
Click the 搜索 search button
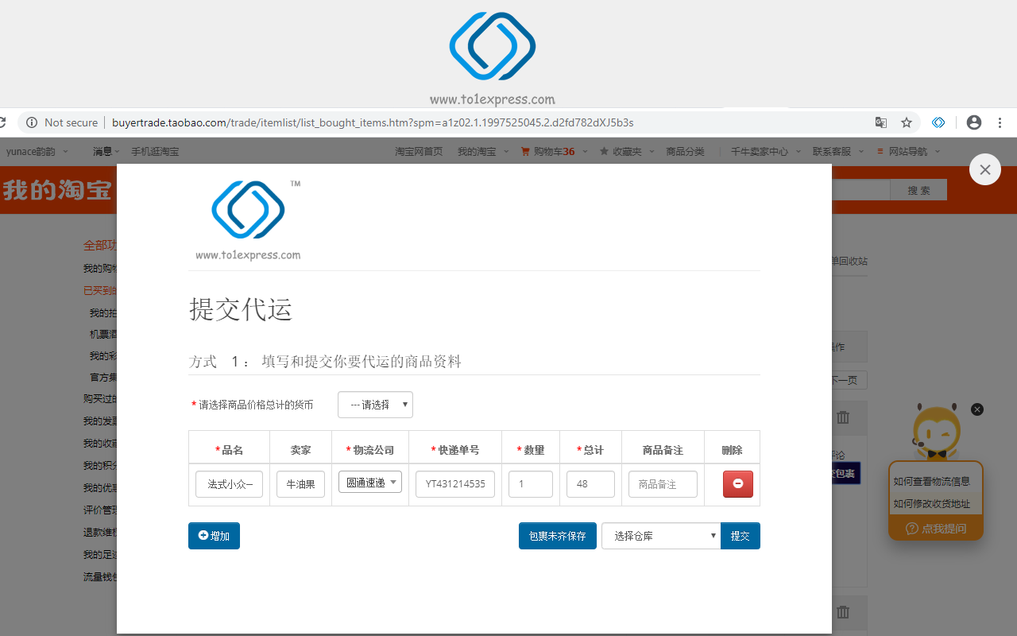point(918,190)
